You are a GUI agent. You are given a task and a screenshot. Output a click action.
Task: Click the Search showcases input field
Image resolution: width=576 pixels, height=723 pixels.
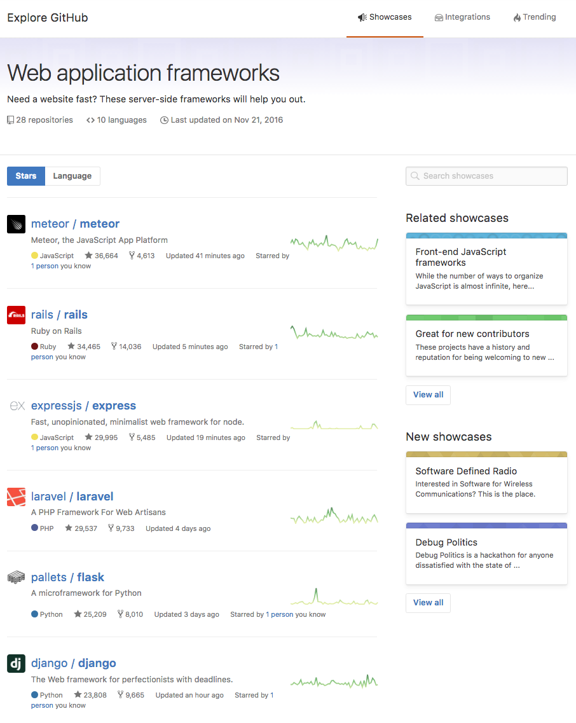tap(486, 176)
